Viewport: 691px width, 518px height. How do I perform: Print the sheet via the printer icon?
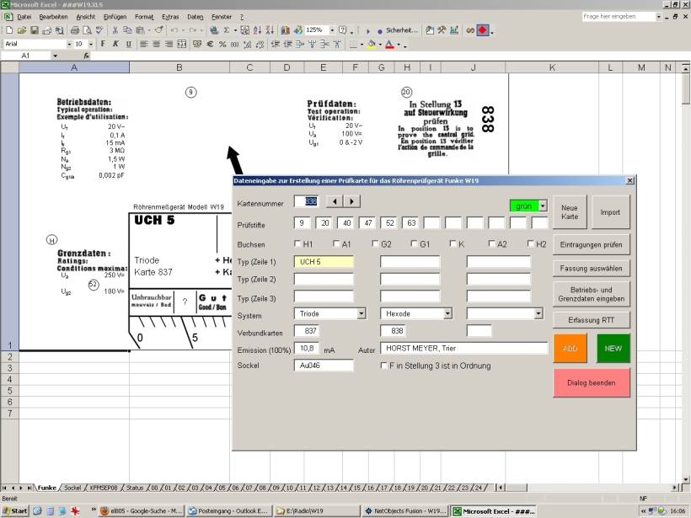(75, 30)
